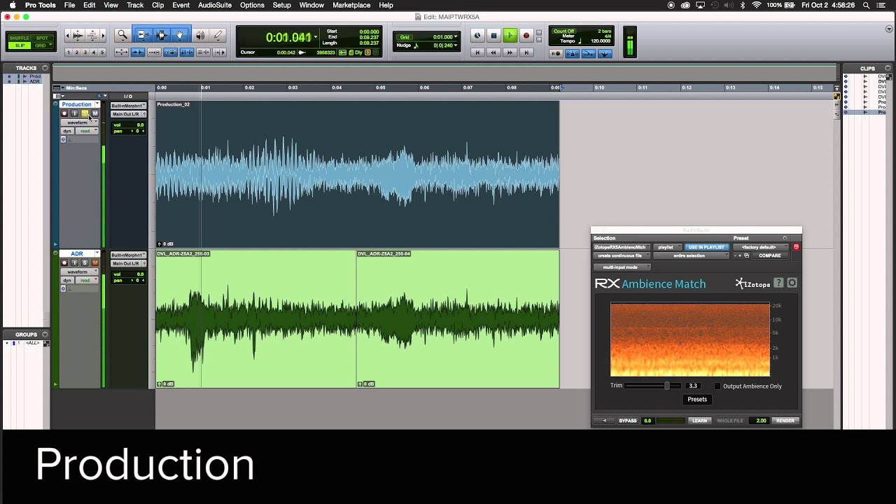Open the Tracks list menu dropdown
Screen dimensions: 896x504
pos(45,68)
